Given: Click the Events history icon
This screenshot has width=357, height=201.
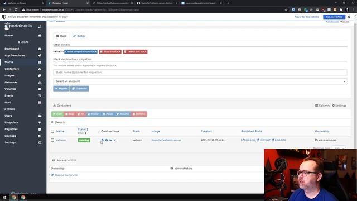Looking at the screenshot, I should 40,95.
